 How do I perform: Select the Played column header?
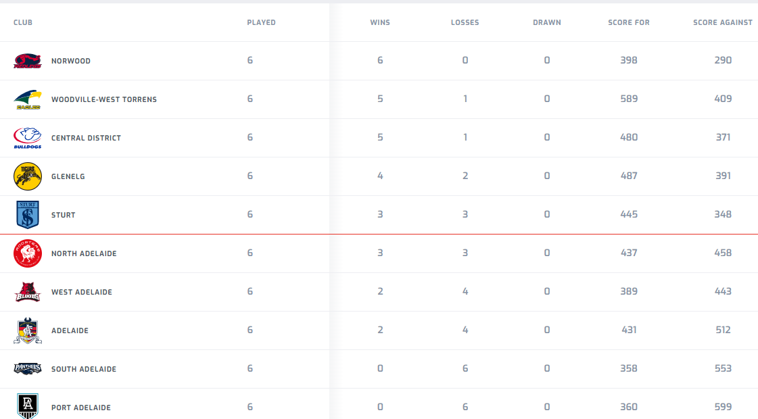(x=261, y=23)
